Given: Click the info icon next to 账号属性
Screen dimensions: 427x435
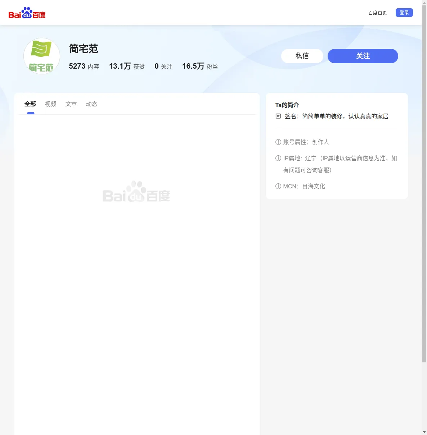Looking at the screenshot, I should tap(278, 142).
